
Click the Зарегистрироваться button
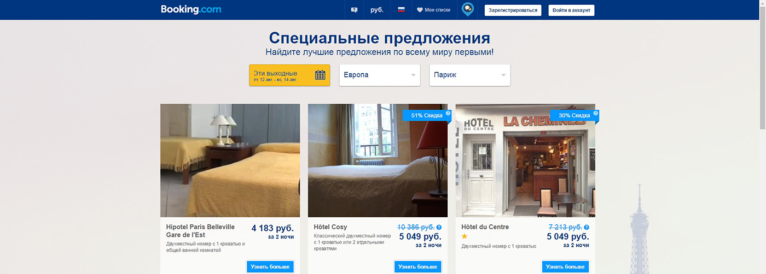click(x=513, y=10)
